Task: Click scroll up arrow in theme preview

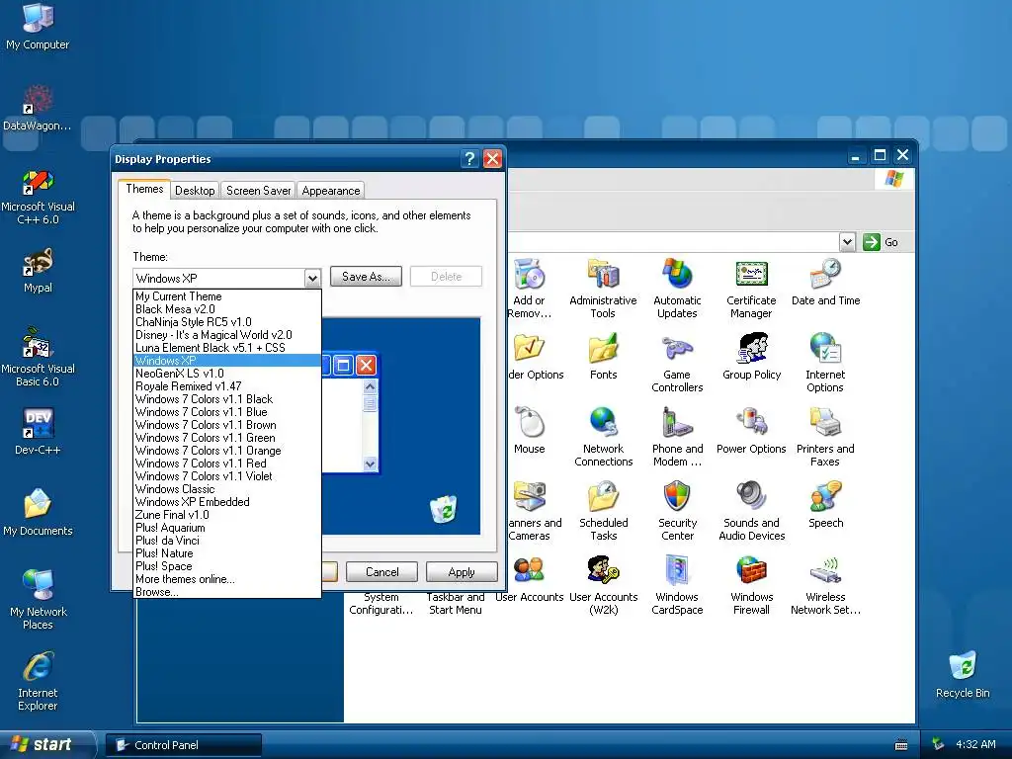Action: point(370,386)
